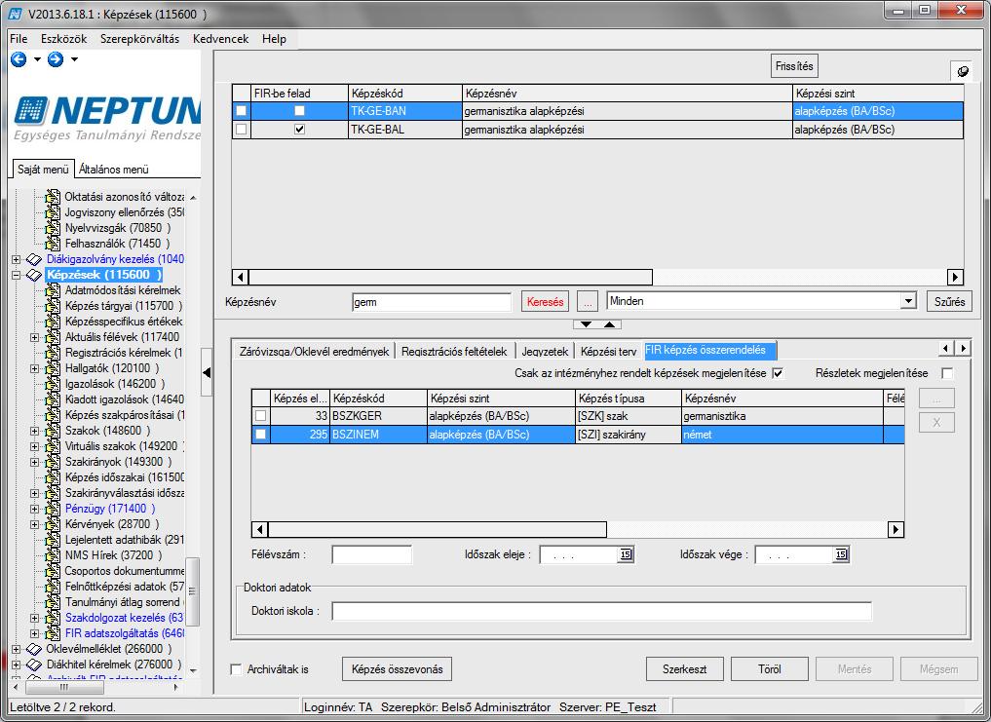Image resolution: width=991 pixels, height=722 pixels.
Task: Click the Szűrés button
Action: (949, 302)
